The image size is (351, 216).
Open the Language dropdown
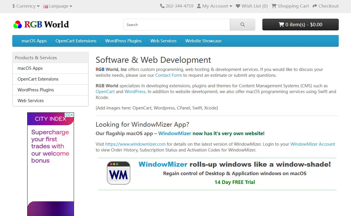click(58, 6)
